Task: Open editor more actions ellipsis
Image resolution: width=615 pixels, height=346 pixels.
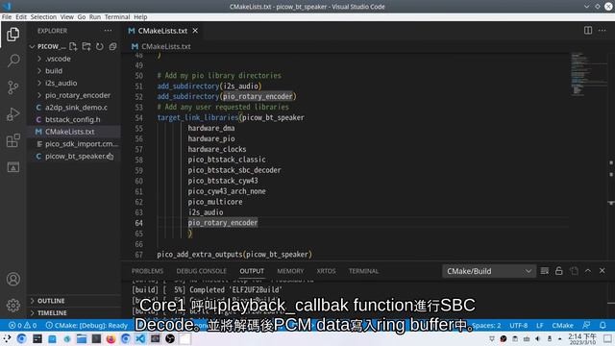Action: click(603, 31)
